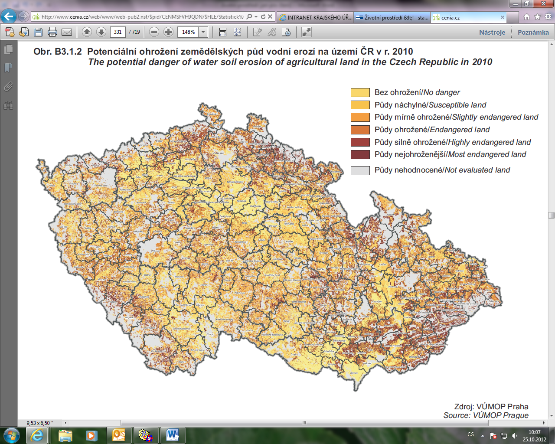Screen dimensions: 555x444
Task: Switch to Životní prostředí tab
Action: tap(392, 17)
